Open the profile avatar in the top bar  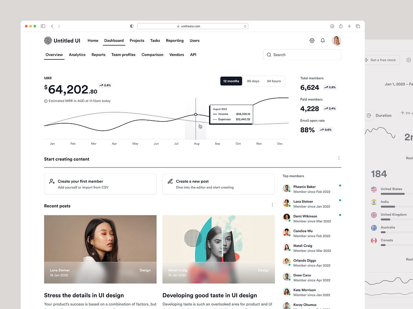[336, 40]
